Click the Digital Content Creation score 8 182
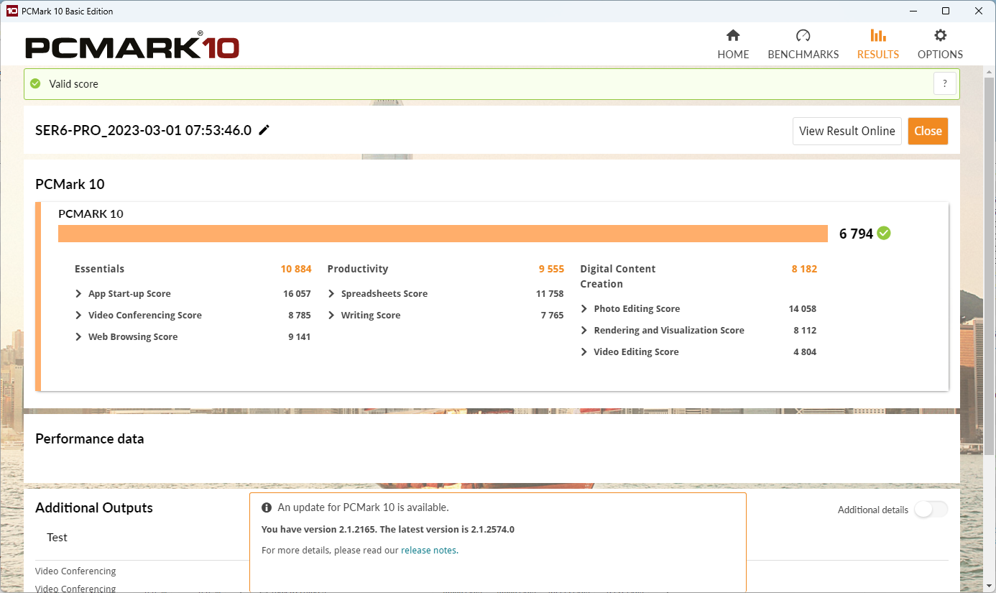The image size is (996, 593). 804,269
